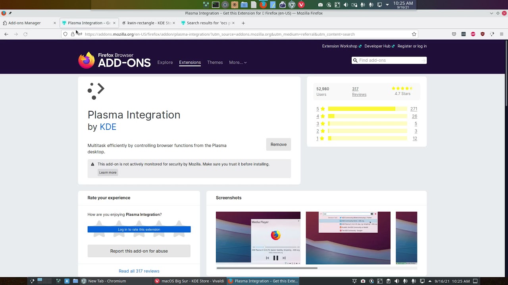
Task: Reload the page with the refresh button
Action: click(25, 34)
